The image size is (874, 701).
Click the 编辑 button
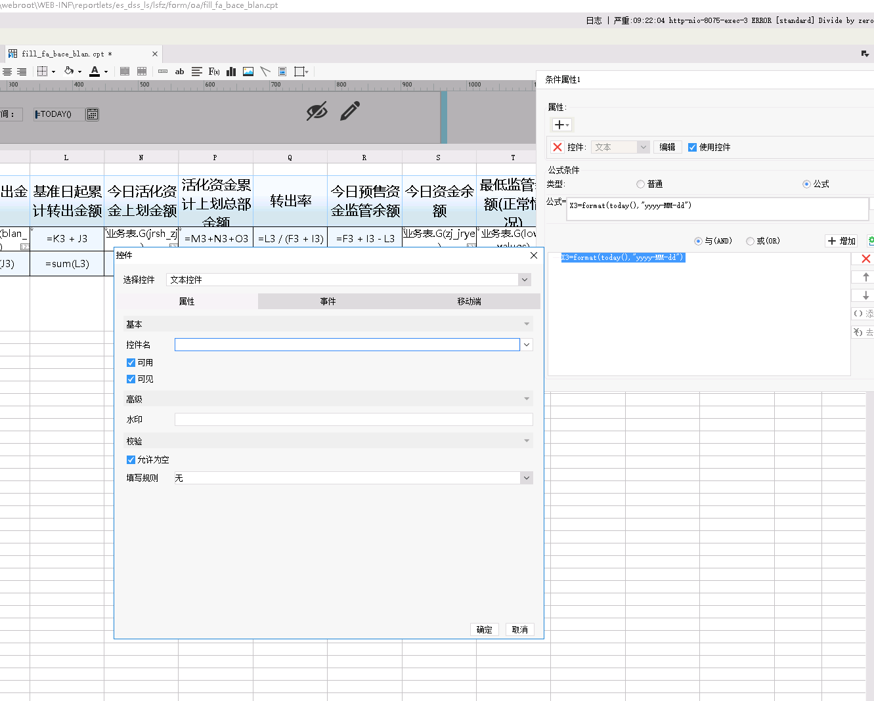pos(667,147)
